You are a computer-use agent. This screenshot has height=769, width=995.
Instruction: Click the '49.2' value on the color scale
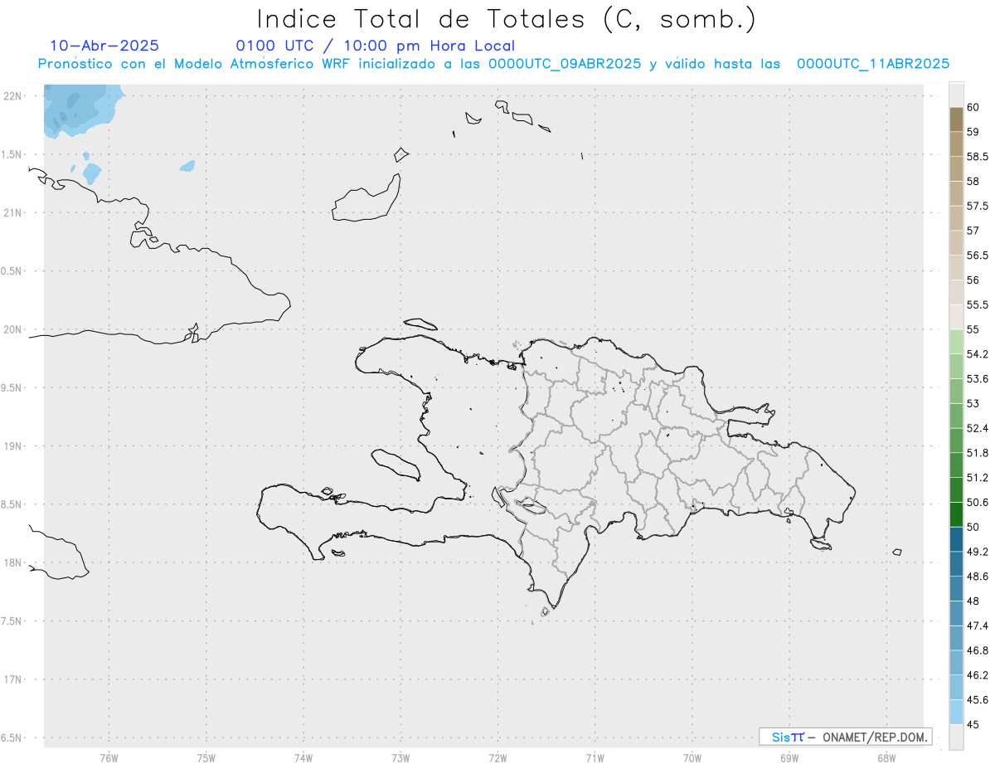click(x=977, y=552)
